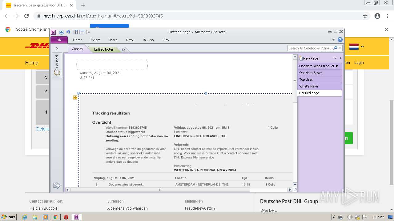This screenshot has width=394, height=221.
Task: Open a new Chrome tab
Action: (83, 5)
